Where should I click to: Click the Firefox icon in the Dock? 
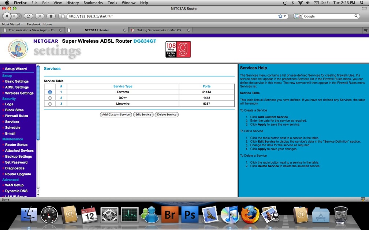tap(250, 215)
